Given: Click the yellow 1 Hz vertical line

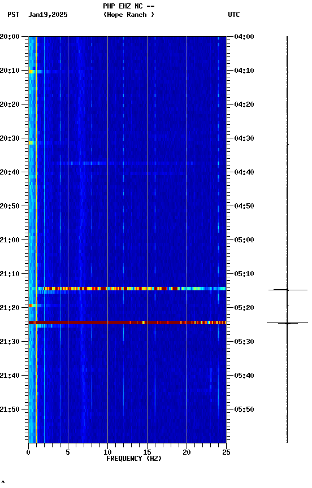Looking at the screenshot, I should (36, 239).
